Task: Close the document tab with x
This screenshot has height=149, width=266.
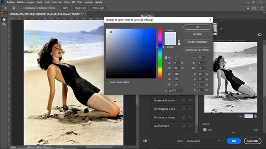Action: (84, 14)
